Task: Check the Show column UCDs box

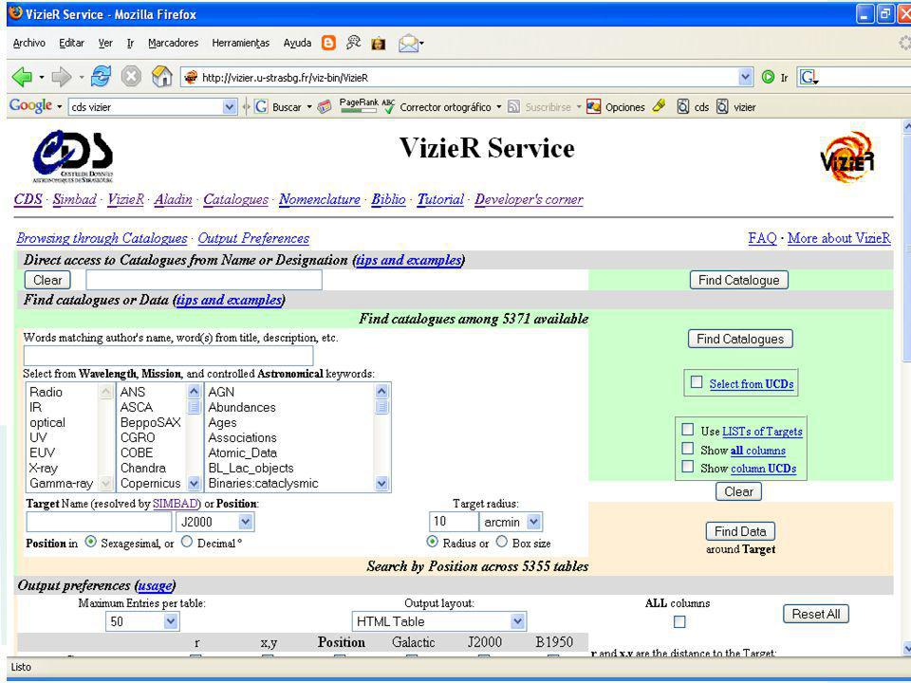Action: [x=688, y=467]
